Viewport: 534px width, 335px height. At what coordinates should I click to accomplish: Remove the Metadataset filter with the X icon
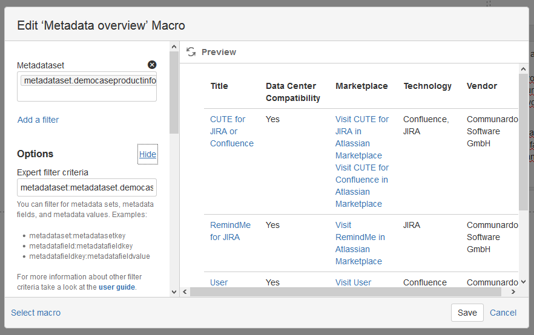152,65
